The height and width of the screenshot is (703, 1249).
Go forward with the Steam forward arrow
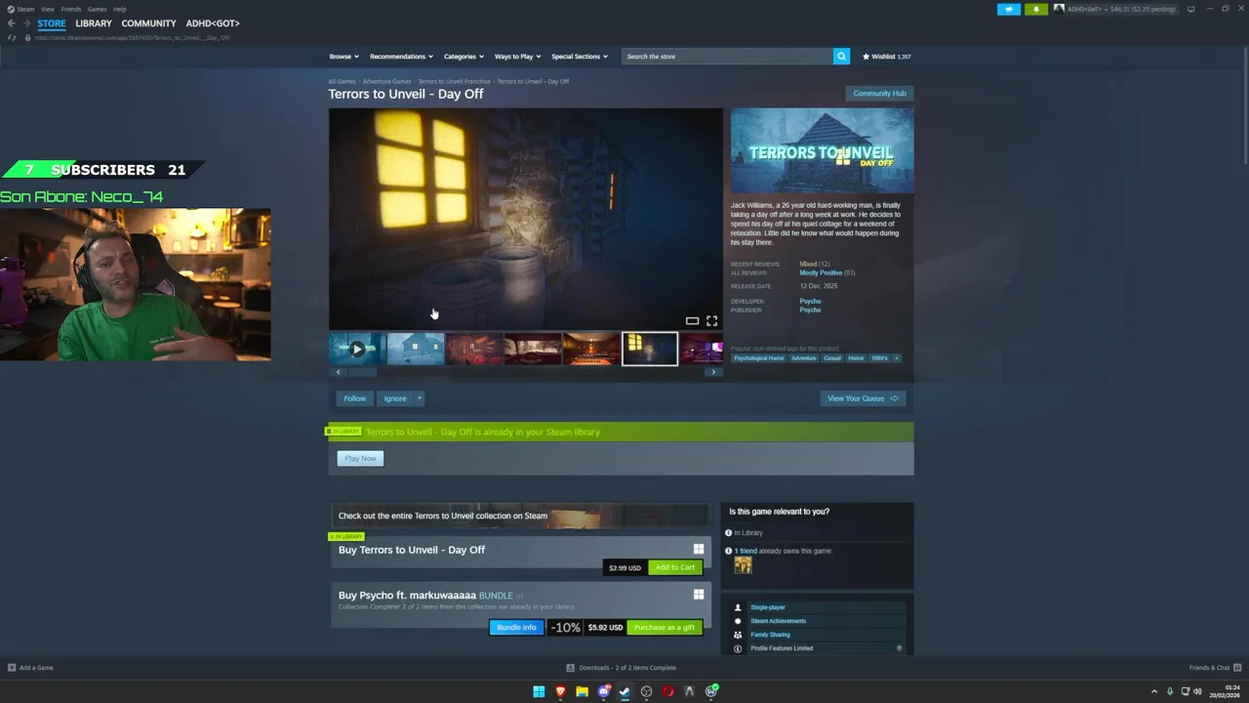(26, 22)
